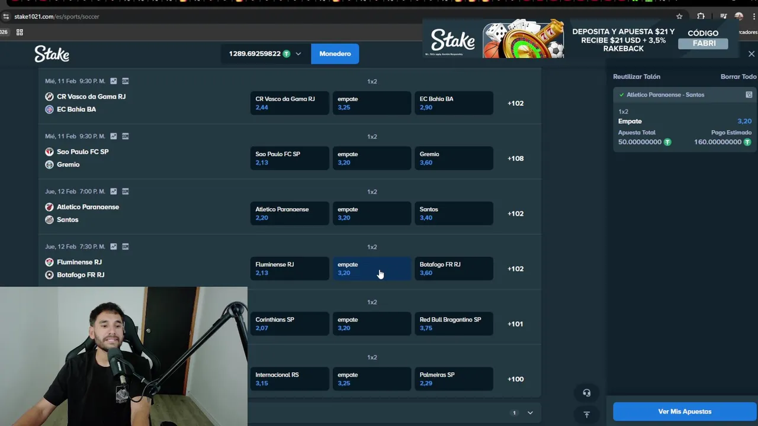Open the live support headset icon

(x=586, y=393)
